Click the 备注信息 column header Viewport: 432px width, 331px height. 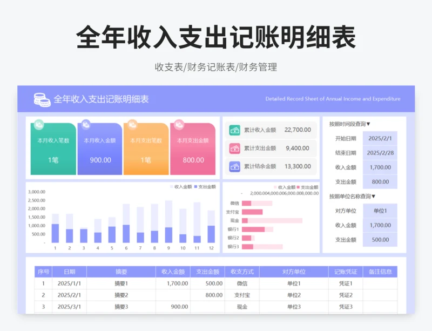click(380, 272)
